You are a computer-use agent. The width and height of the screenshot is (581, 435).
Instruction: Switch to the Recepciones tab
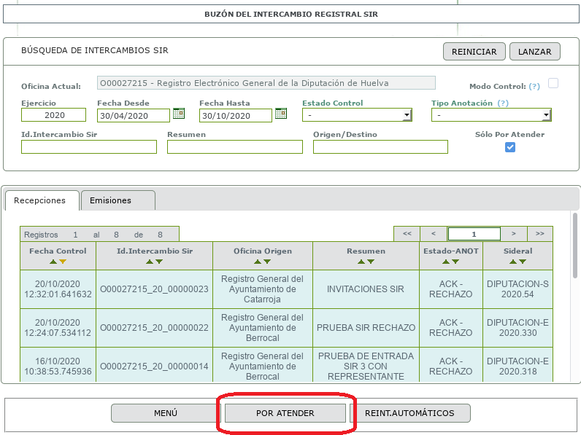(x=42, y=200)
